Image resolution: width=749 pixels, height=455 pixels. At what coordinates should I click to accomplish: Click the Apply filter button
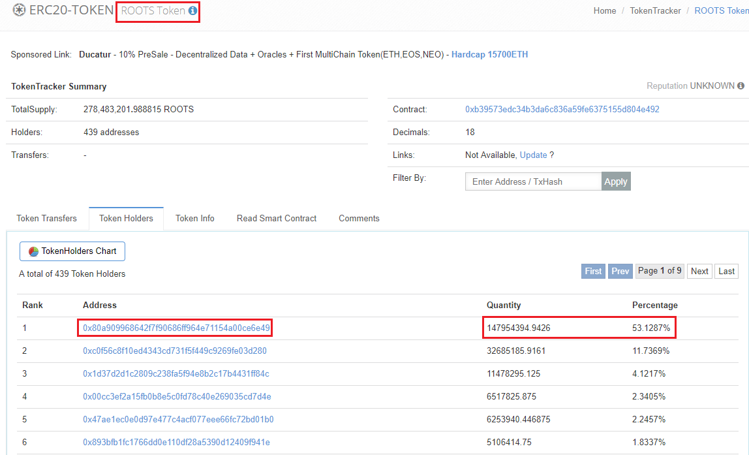coord(616,181)
